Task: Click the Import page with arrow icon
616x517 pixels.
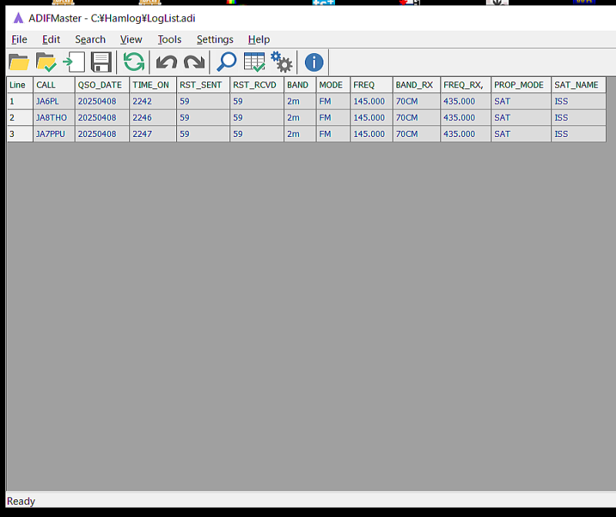Action: click(x=73, y=62)
